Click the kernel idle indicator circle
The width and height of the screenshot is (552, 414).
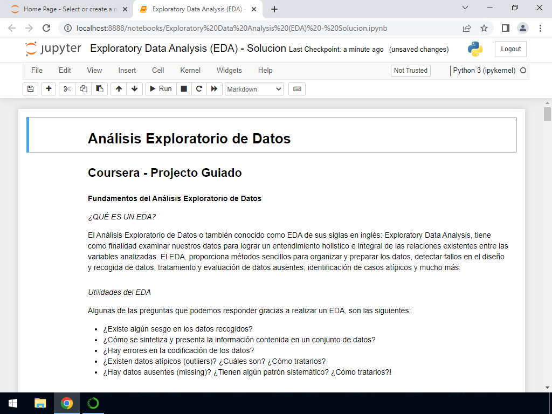pos(523,71)
